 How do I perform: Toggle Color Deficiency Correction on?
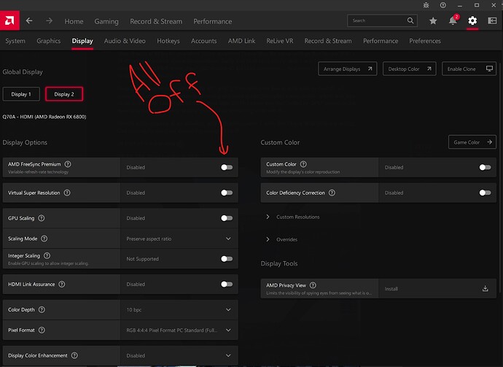[x=485, y=193]
